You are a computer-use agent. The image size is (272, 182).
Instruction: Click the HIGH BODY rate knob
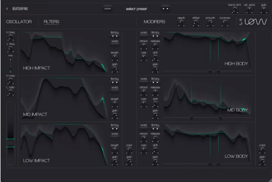pyautogui.click(x=143, y=58)
